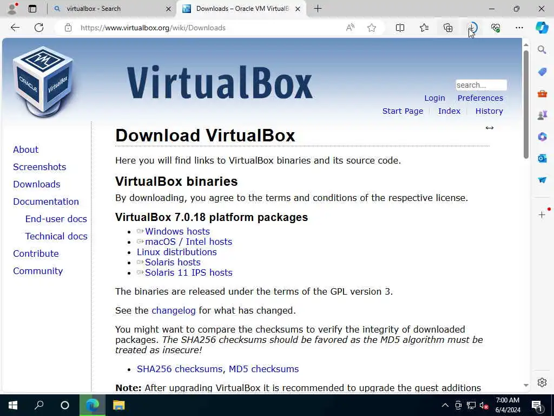
Task: Open a new browser tab
Action: 318,9
